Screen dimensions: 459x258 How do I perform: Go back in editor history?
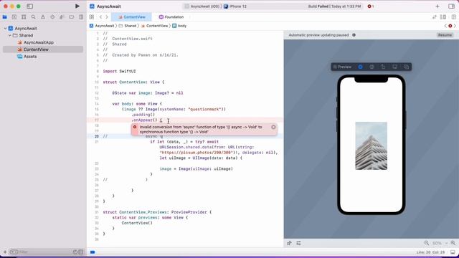point(100,17)
